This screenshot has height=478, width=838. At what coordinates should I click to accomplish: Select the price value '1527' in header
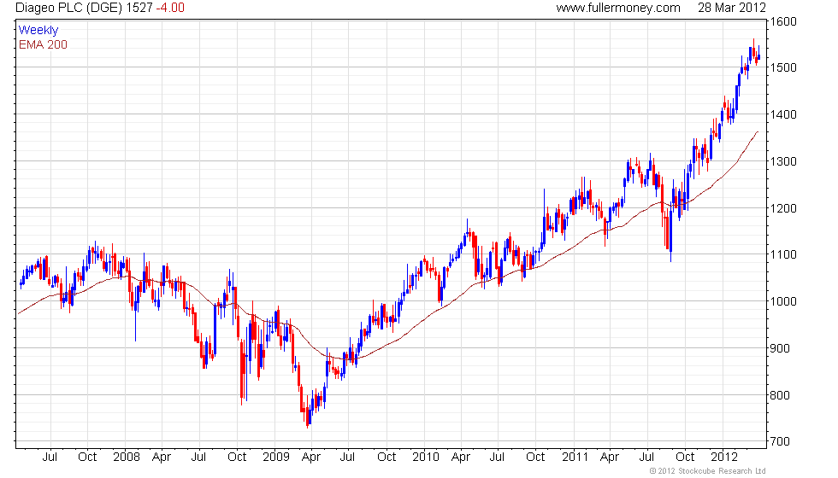139,8
